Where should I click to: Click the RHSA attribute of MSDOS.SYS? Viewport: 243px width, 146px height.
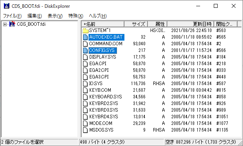(x=159, y=130)
